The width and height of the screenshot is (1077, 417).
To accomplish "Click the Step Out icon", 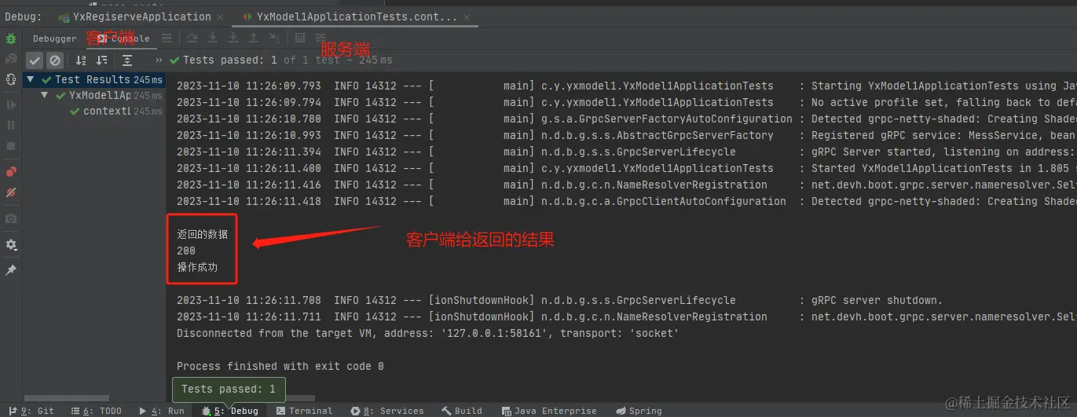I will click(x=254, y=38).
